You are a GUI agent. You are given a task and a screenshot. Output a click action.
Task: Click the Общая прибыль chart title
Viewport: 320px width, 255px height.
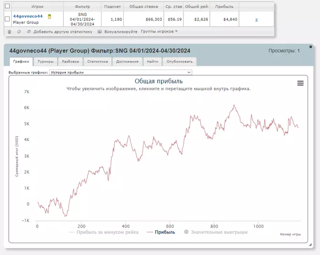159,81
